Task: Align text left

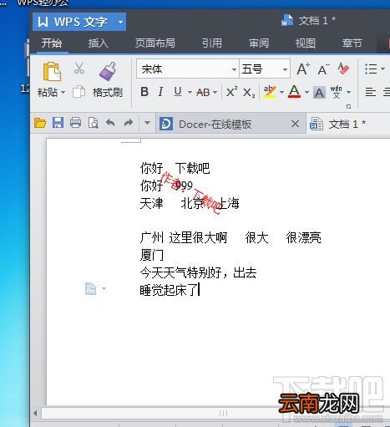Action: pyautogui.click(x=371, y=92)
